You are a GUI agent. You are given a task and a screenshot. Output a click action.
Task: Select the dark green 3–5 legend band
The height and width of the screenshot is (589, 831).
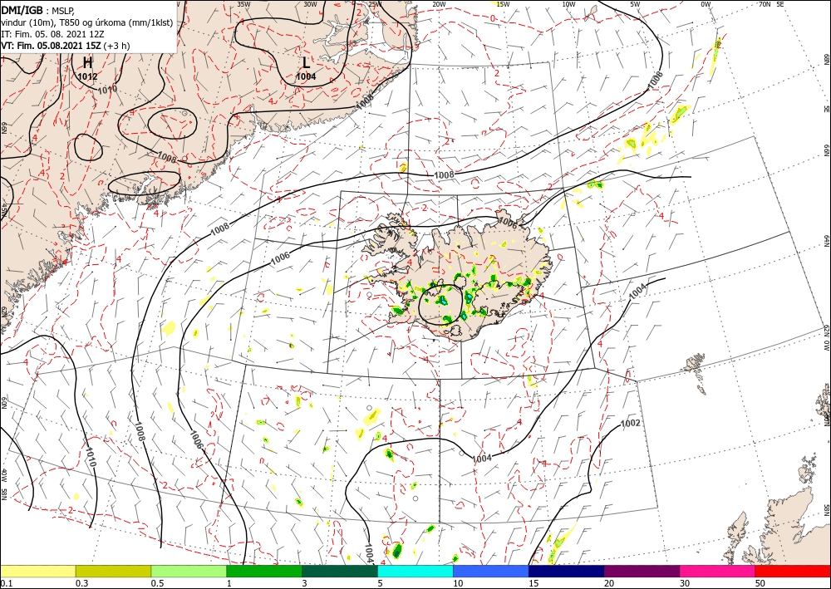pos(340,571)
